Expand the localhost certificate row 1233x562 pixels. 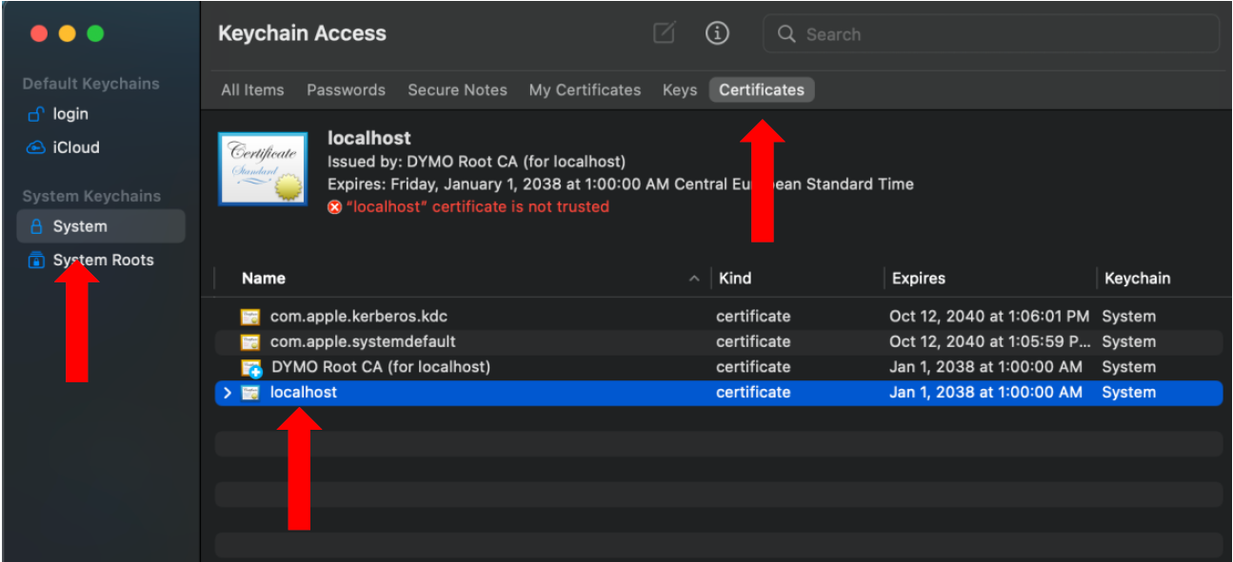227,393
